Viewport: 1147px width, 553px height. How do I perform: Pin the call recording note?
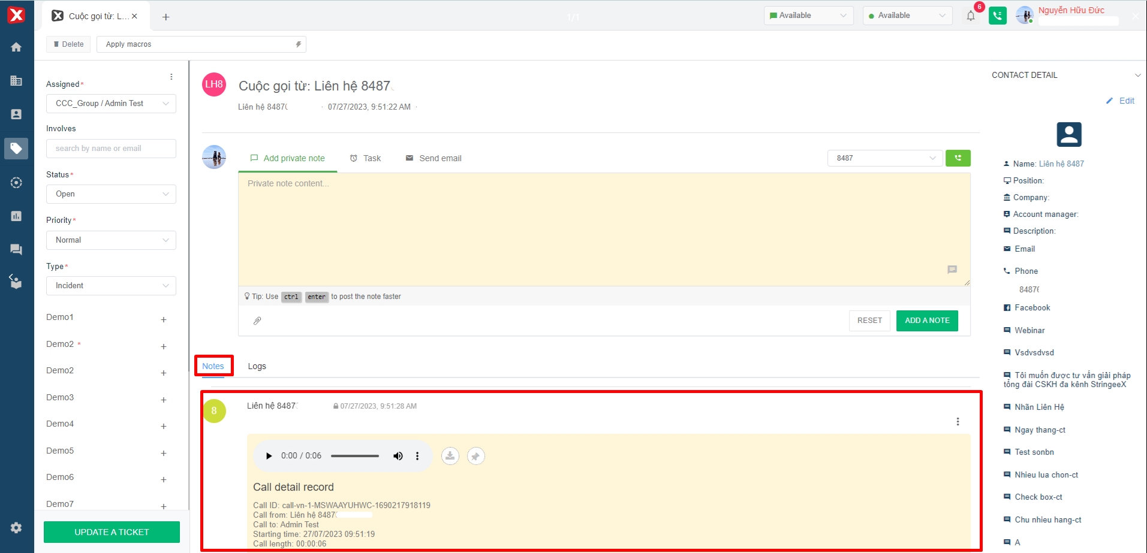(x=475, y=456)
